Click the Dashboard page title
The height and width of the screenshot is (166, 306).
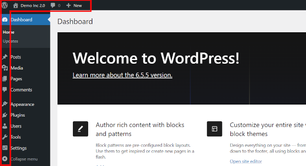point(75,22)
